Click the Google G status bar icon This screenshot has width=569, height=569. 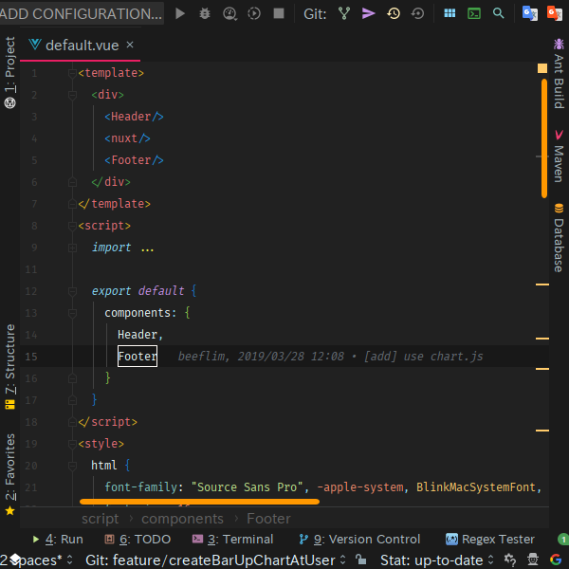click(x=556, y=560)
